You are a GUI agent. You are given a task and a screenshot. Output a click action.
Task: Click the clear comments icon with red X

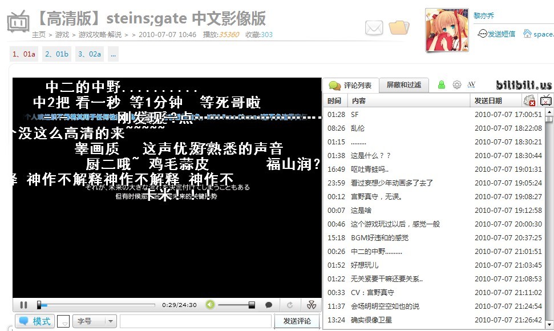(x=529, y=100)
